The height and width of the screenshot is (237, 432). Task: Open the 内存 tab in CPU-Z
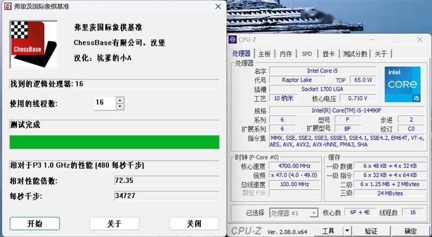[x=286, y=54]
